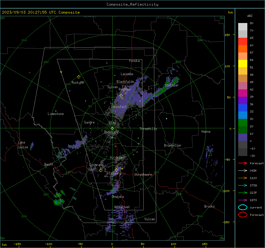Click the Ponoka label
265x248 pixels.
point(134,61)
